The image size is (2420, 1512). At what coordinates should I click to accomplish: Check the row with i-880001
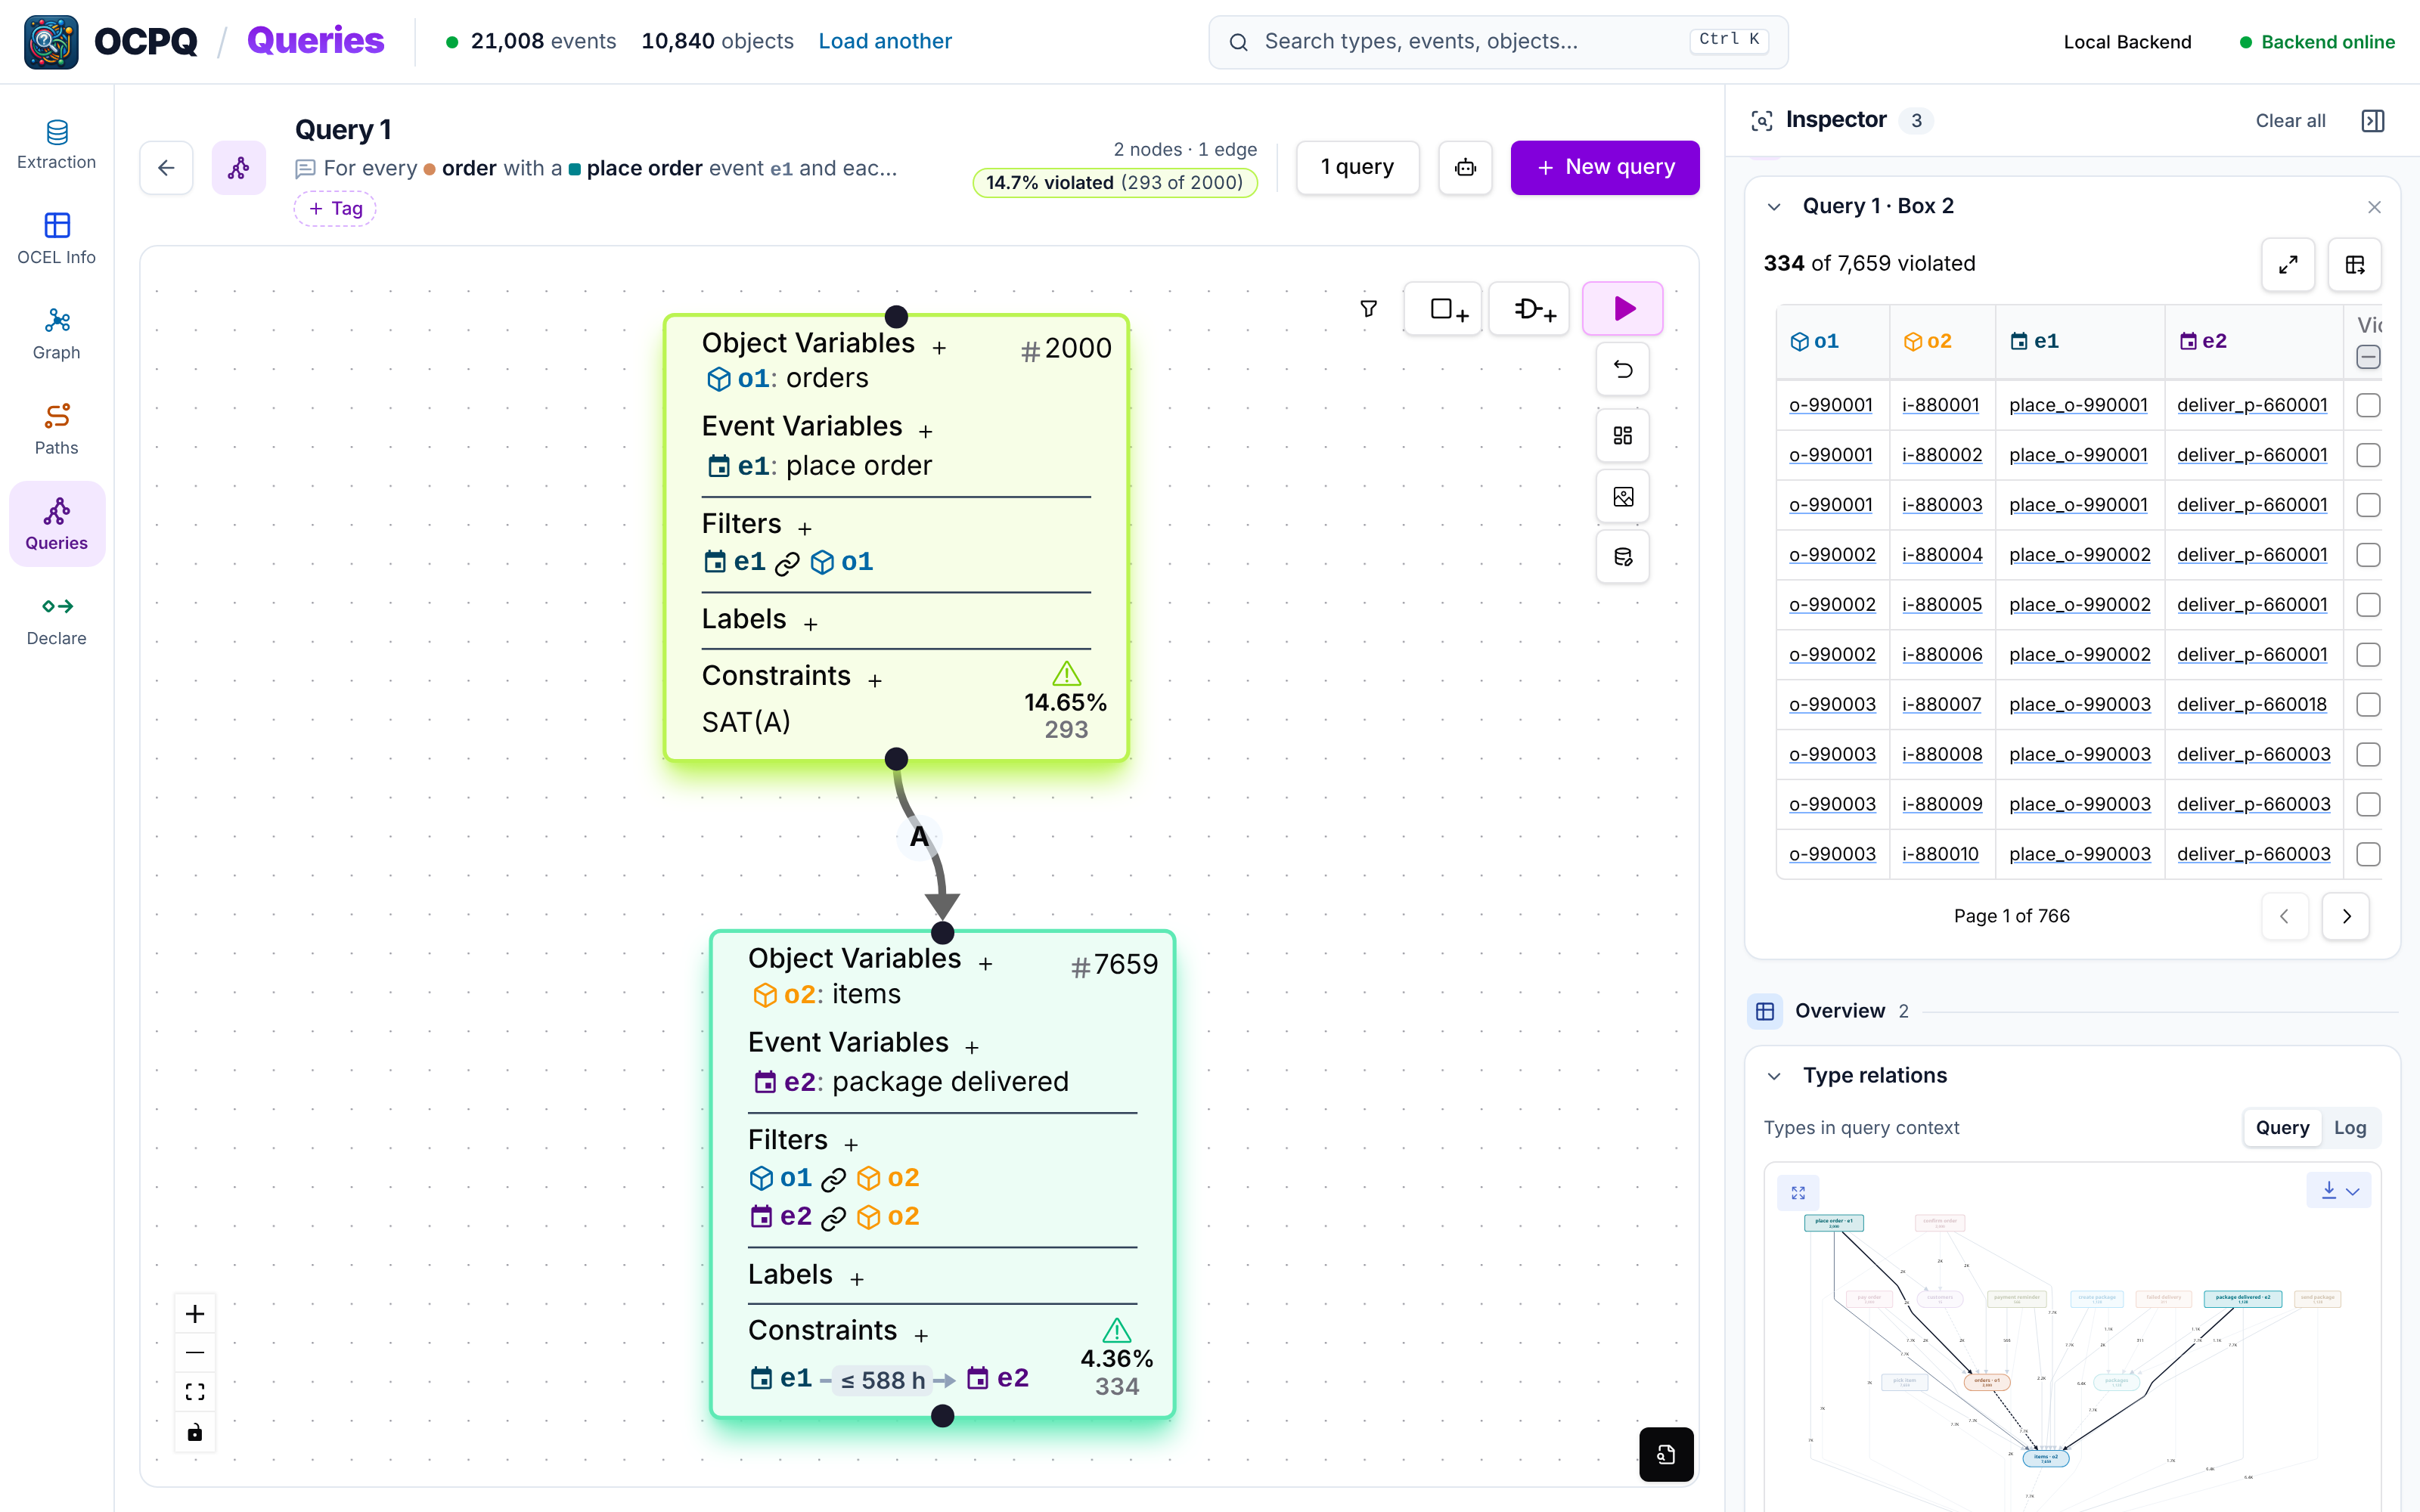point(2368,405)
